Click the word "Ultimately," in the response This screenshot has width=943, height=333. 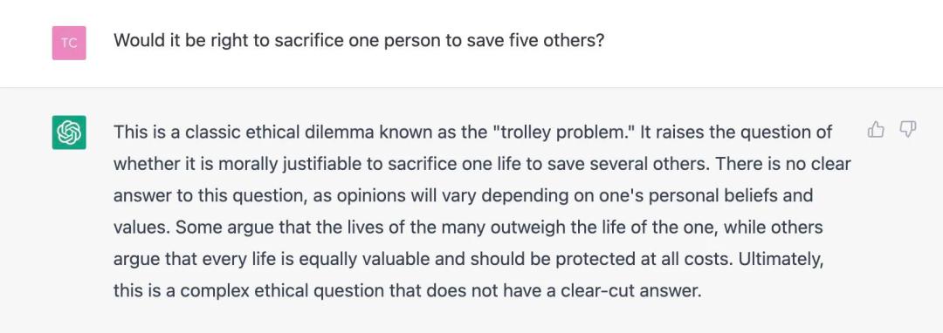[781, 259]
